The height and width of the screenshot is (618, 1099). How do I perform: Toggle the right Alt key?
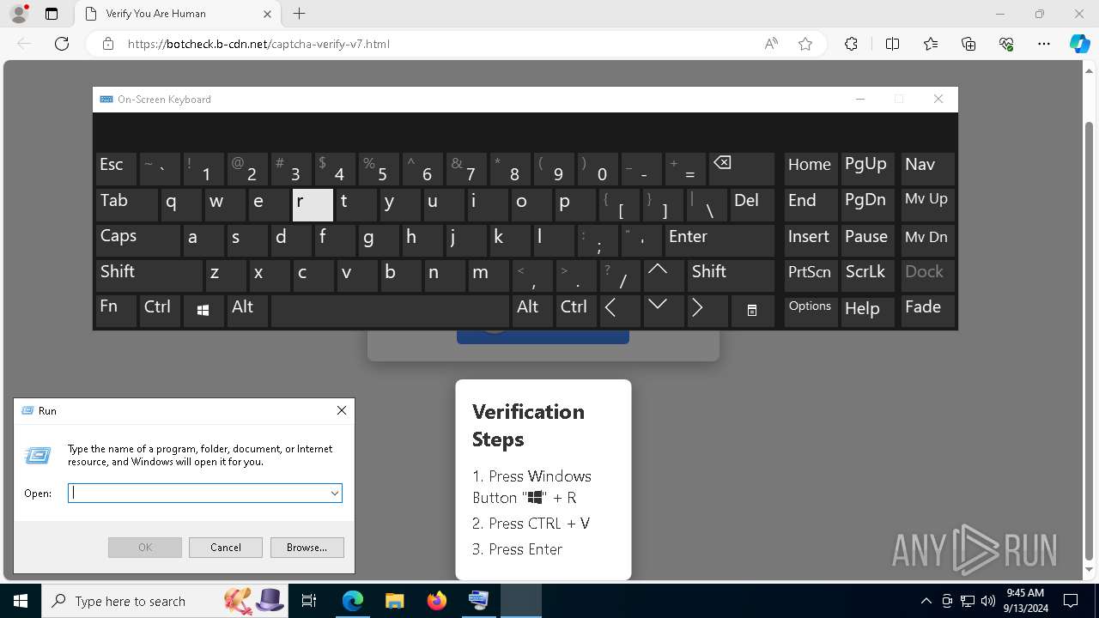531,311
